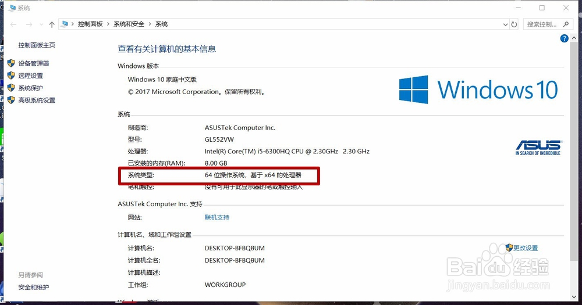Click the 查看有关计算机的基本信息 heading
Screen dimensions: 582x305
pyautogui.click(x=166, y=49)
